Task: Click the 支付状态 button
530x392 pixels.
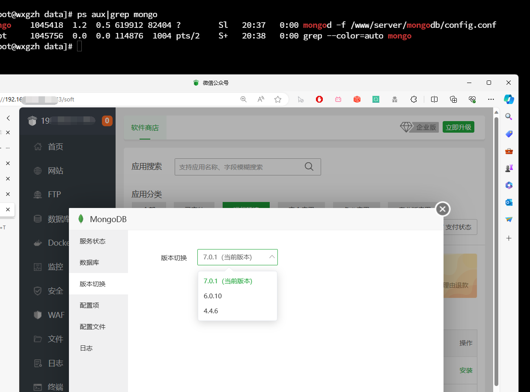Action: 459,227
